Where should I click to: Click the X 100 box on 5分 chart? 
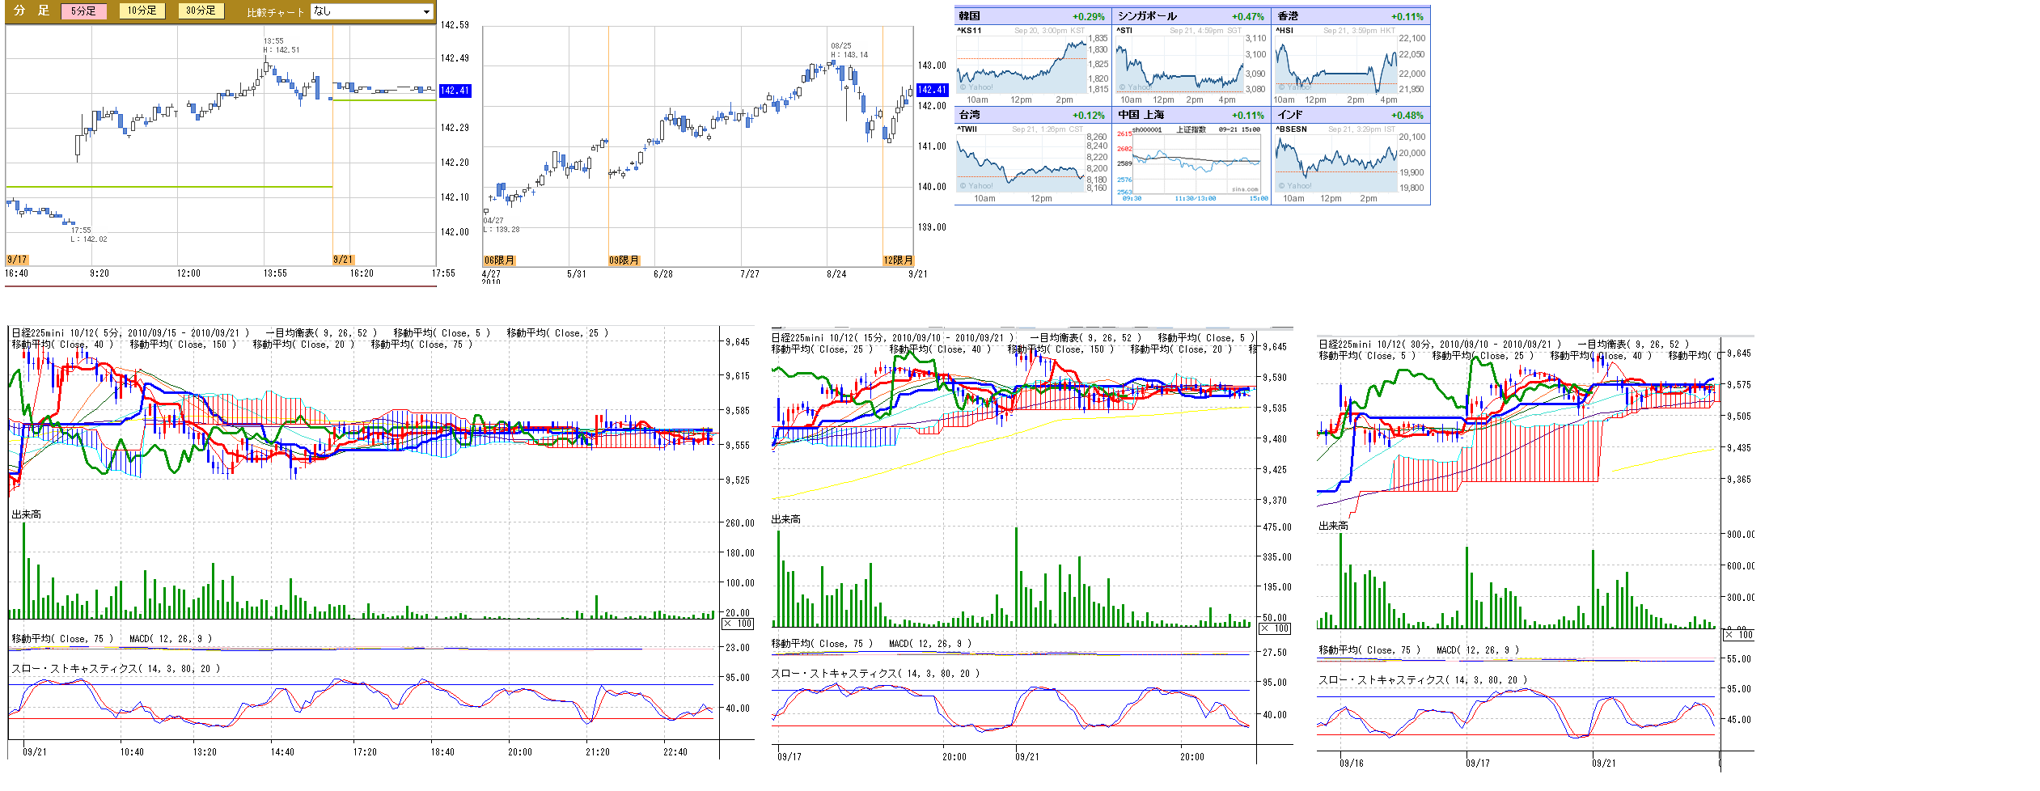click(738, 624)
